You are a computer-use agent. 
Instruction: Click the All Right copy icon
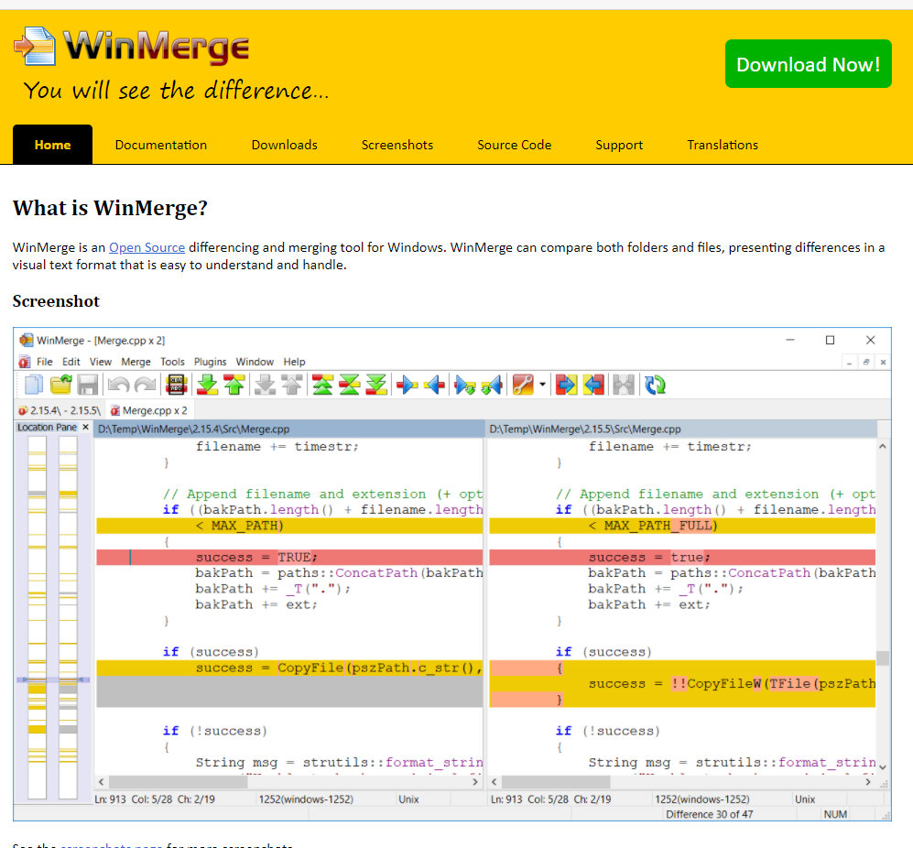tap(566, 385)
